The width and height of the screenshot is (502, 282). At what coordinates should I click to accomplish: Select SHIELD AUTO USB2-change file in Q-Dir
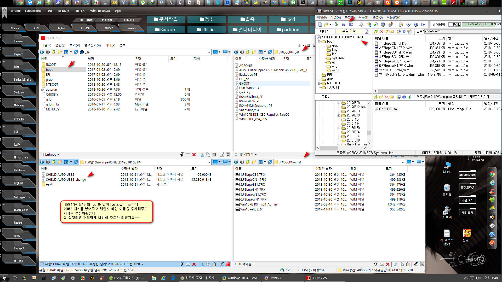66,179
